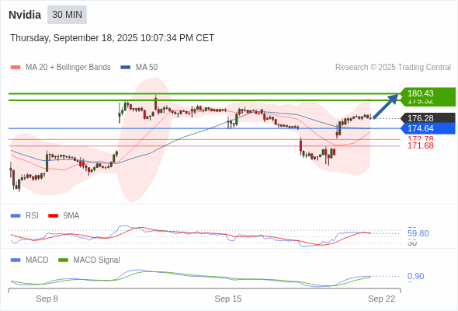458x311 pixels.
Task: Click the Research © 2025 Trading Central text
Action: [x=393, y=68]
